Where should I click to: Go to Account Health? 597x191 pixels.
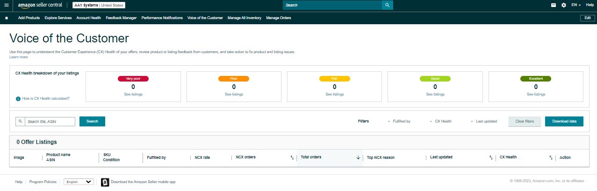88,18
